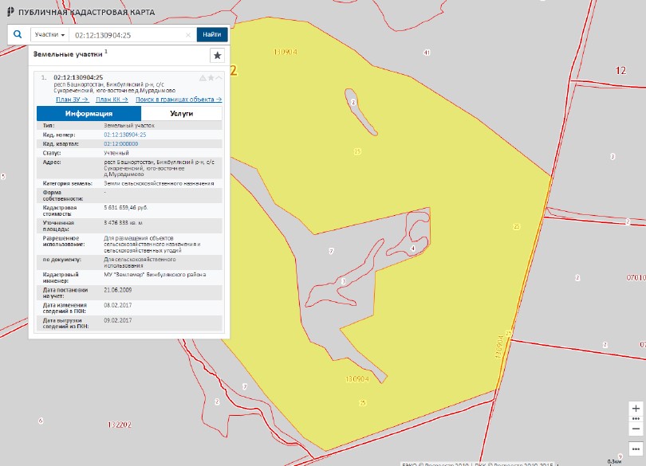This screenshot has height=466, width=646.
Task: Click the magnifying glass search icon
Action: [x=17, y=35]
